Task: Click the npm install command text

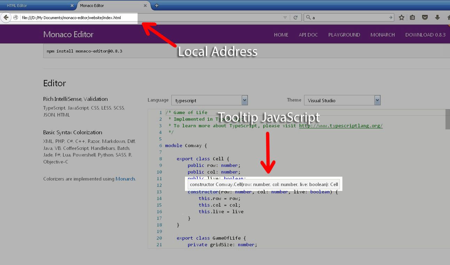Action: pyautogui.click(x=84, y=51)
